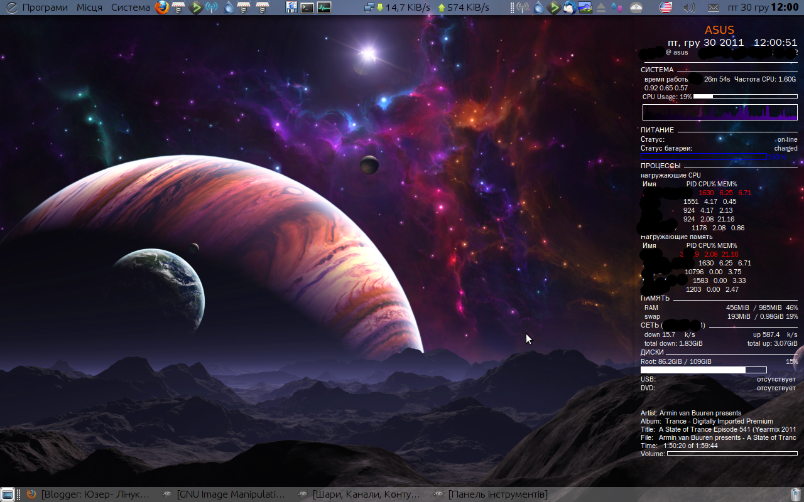This screenshot has height=502, width=804.
Task: Click the wireless antenna launcher left of the terminal
Action: click(212, 8)
